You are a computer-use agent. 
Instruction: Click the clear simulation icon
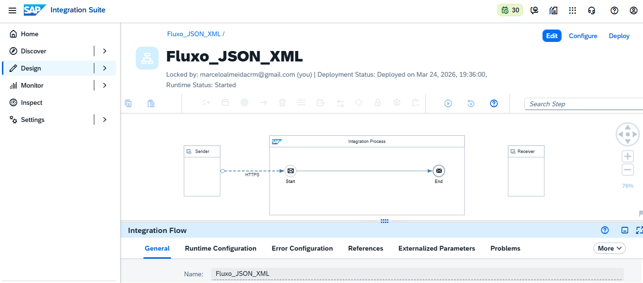[x=471, y=103]
